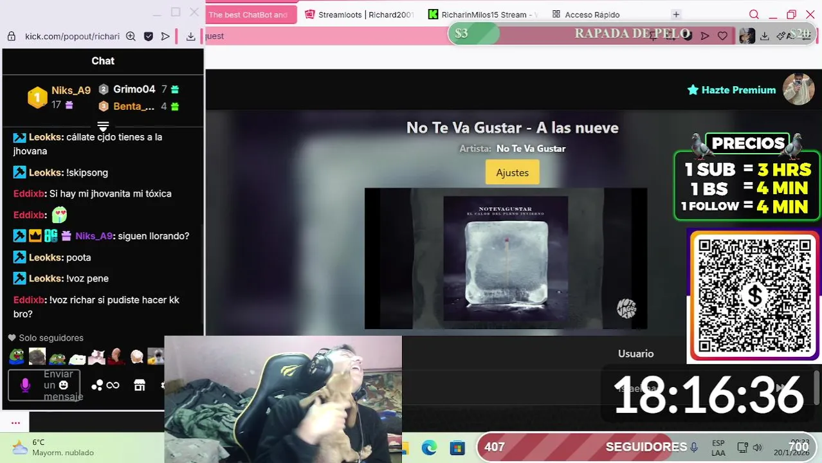This screenshot has height=463, width=822.
Task: Open the weather widget showing 6°C
Action: 53,448
